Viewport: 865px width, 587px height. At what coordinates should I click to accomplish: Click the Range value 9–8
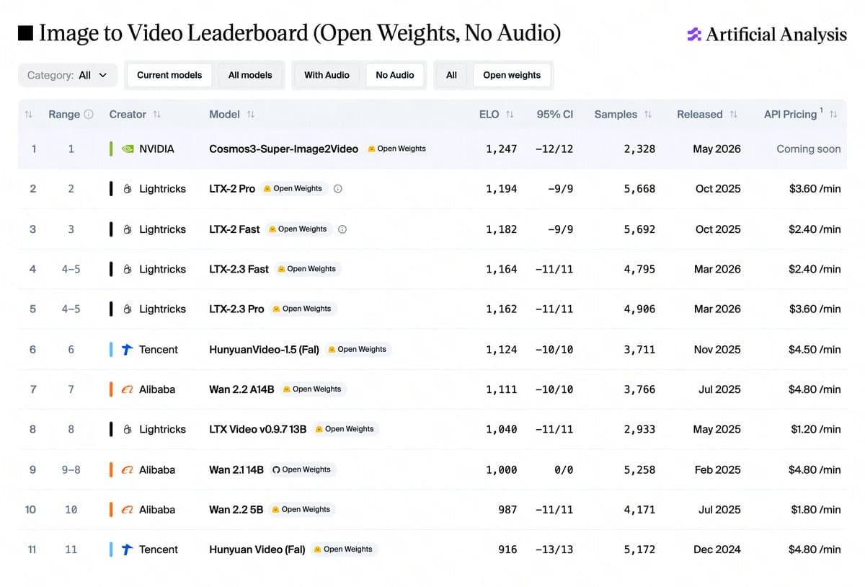[71, 469]
